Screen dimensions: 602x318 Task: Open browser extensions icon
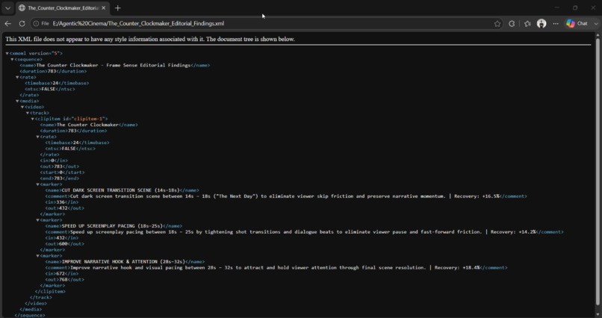[x=512, y=23]
